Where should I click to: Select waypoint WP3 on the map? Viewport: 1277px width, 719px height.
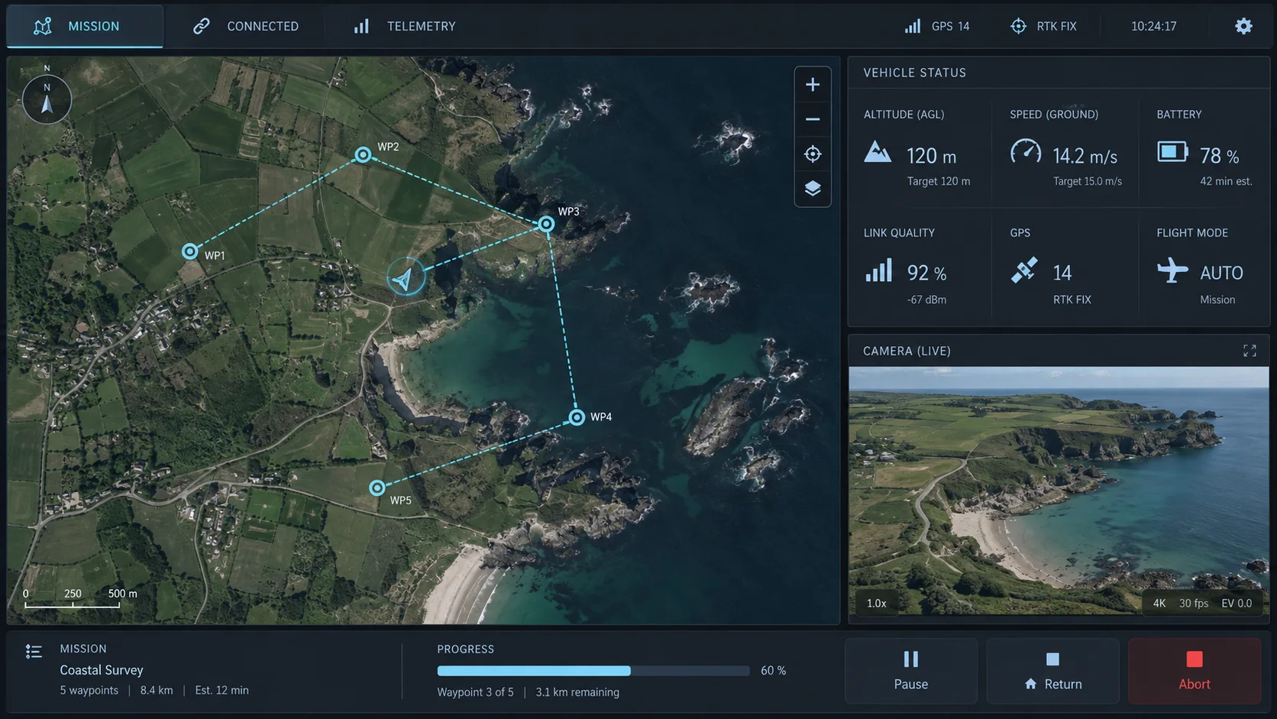point(546,224)
